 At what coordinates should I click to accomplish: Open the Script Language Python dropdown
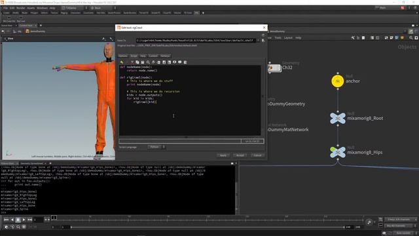156,147
